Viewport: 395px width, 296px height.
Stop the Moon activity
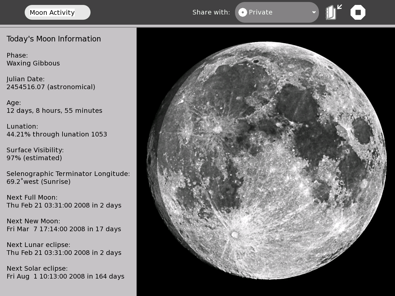[x=358, y=12]
